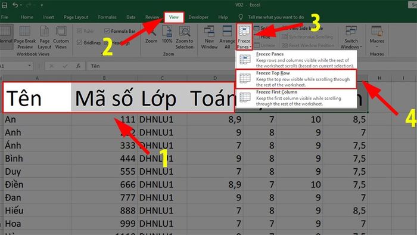Set zoom to 100%

point(167,35)
